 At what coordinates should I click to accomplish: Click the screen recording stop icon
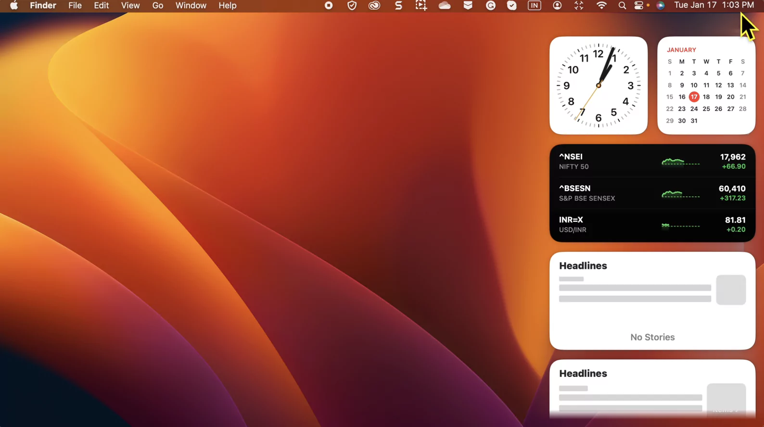329,5
